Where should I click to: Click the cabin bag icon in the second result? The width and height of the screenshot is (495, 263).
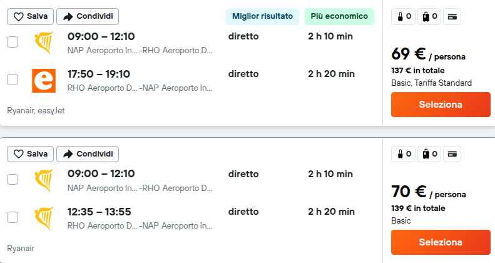(401, 154)
